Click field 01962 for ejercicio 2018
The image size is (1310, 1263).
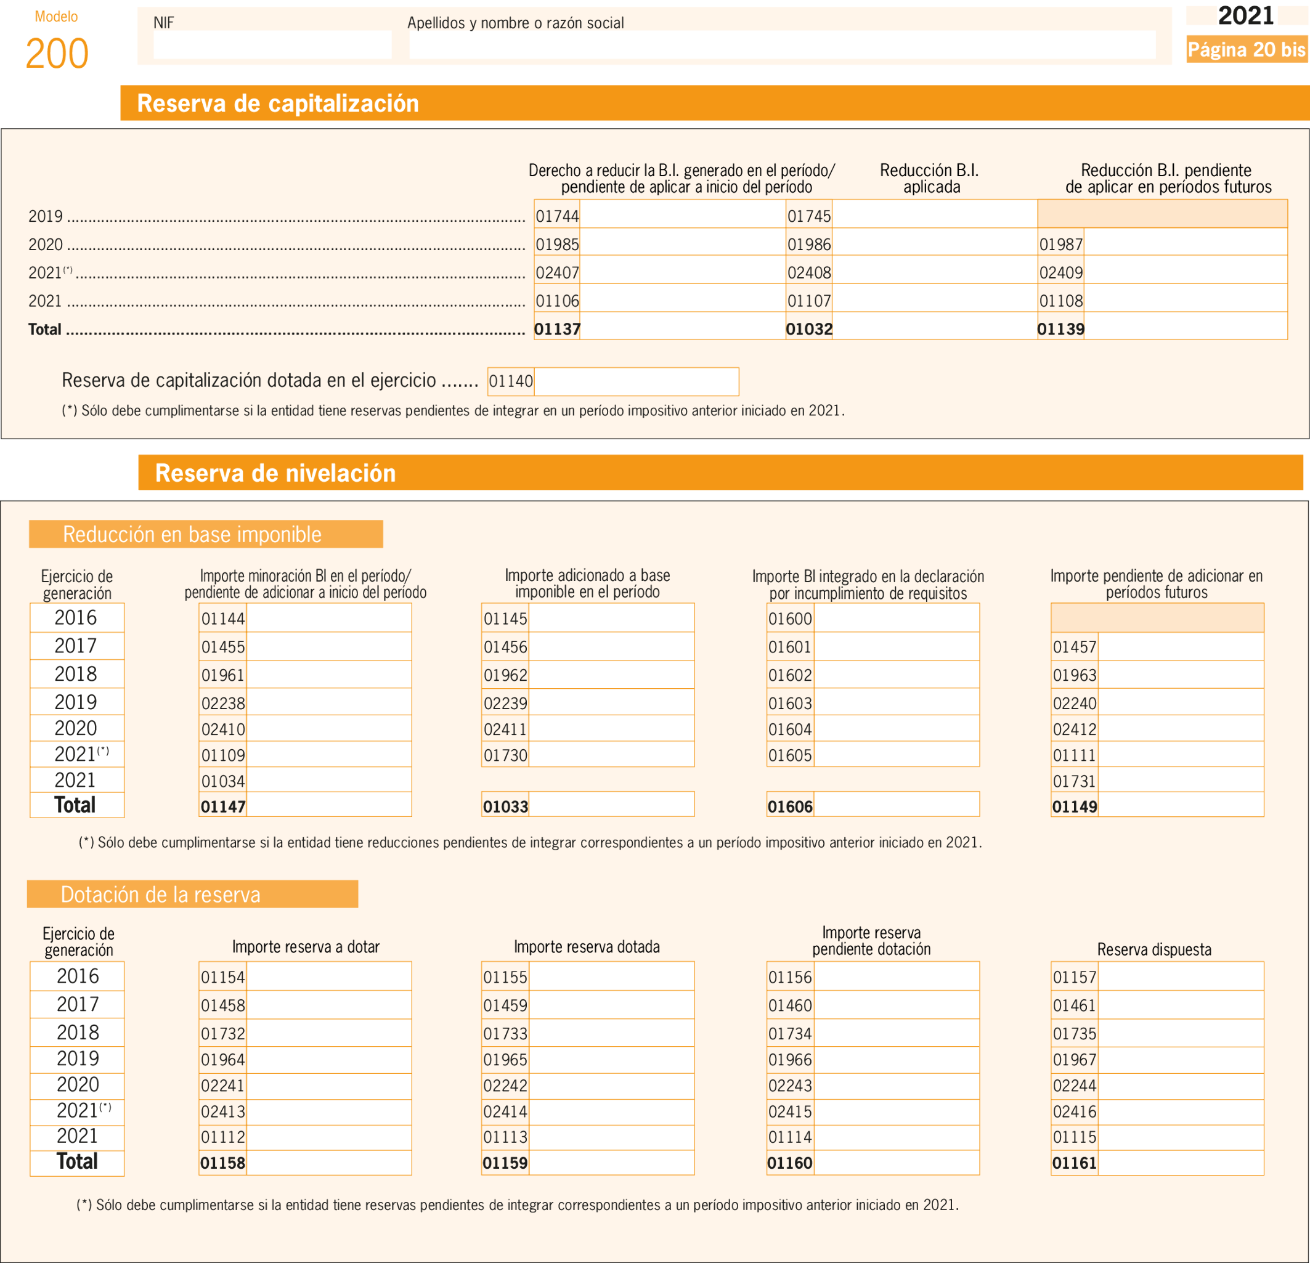611,674
